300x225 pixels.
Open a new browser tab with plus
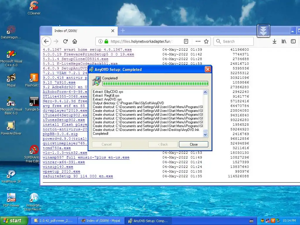123,30
